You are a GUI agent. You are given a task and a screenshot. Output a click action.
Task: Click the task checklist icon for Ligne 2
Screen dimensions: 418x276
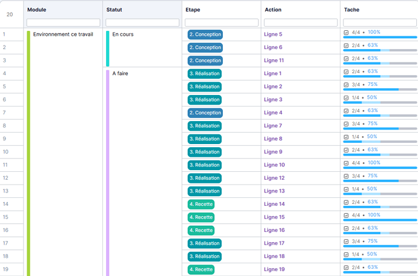(x=346, y=85)
